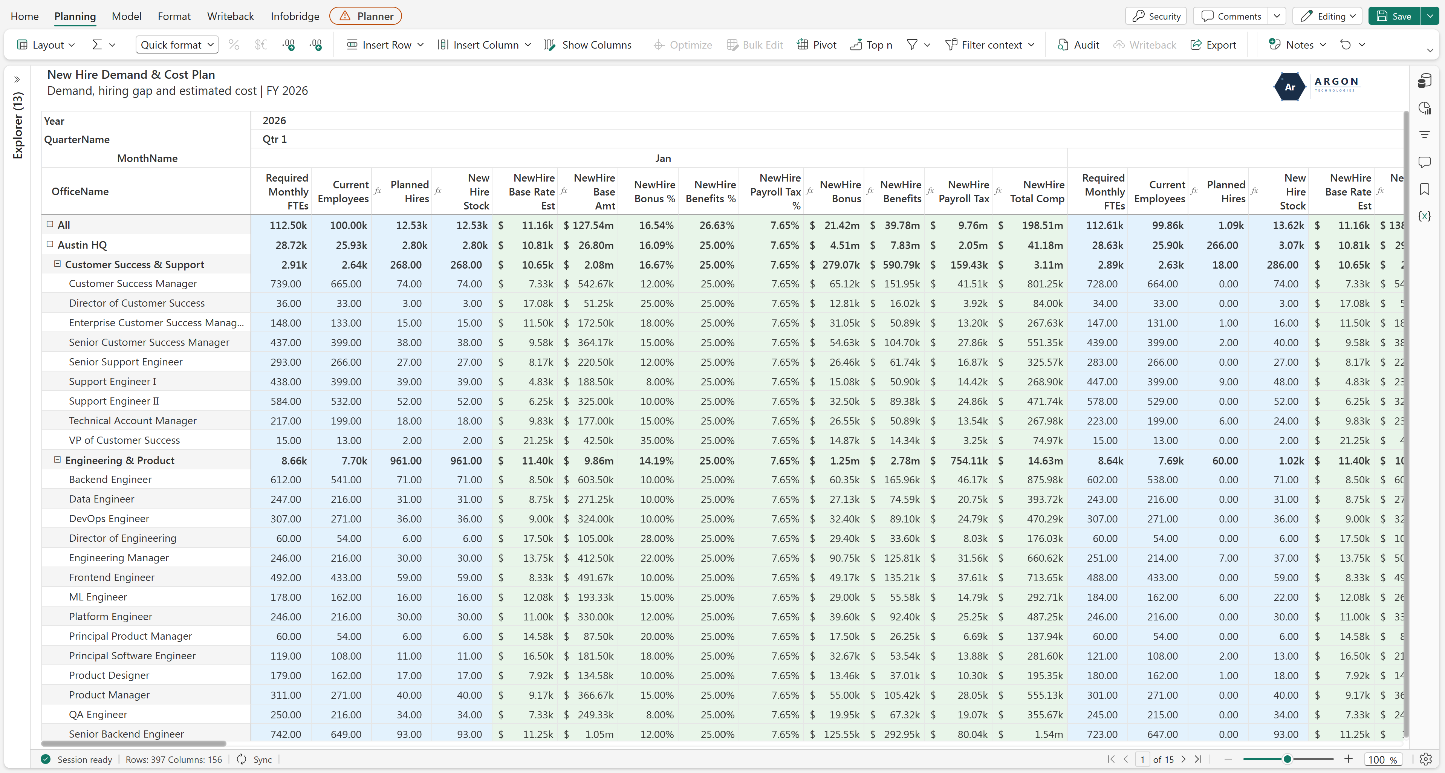Open the settings gear in status bar
1445x773 pixels.
pos(1425,759)
